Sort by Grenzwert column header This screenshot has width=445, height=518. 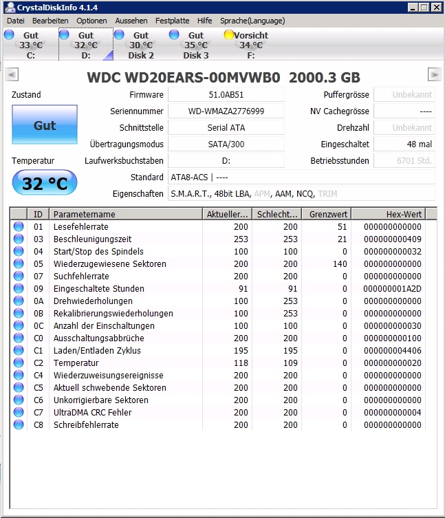327,214
